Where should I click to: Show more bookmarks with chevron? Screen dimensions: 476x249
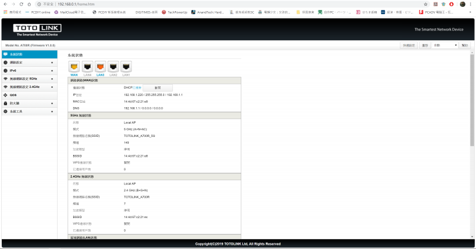click(x=471, y=12)
